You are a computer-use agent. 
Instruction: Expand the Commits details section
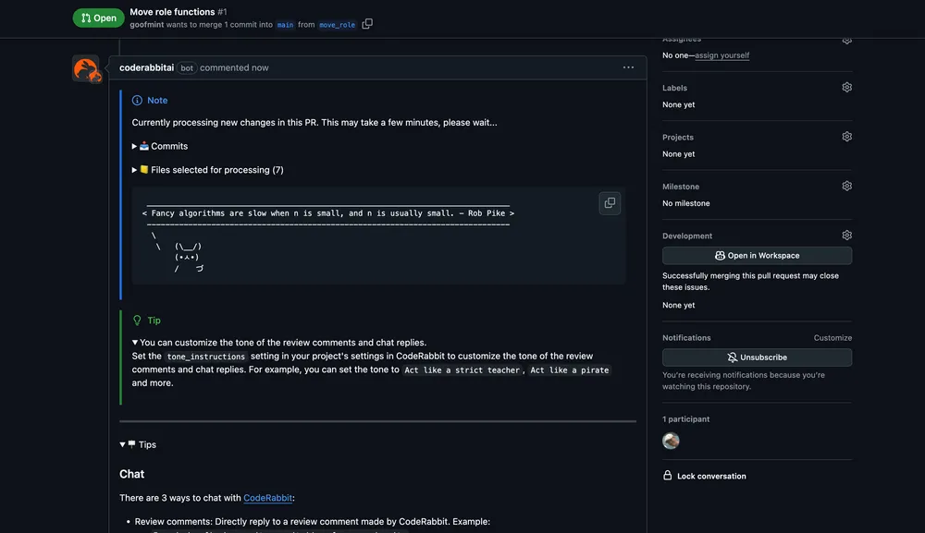point(160,146)
